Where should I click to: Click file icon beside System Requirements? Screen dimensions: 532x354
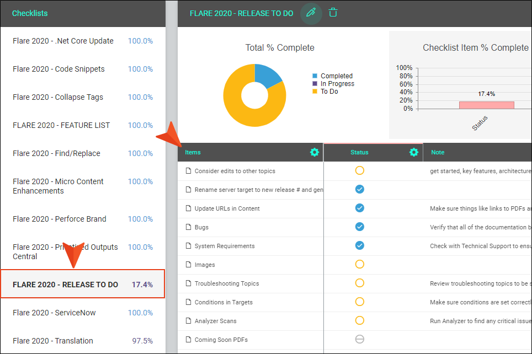188,245
